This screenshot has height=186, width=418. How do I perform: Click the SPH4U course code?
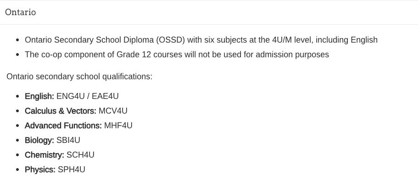(x=72, y=170)
